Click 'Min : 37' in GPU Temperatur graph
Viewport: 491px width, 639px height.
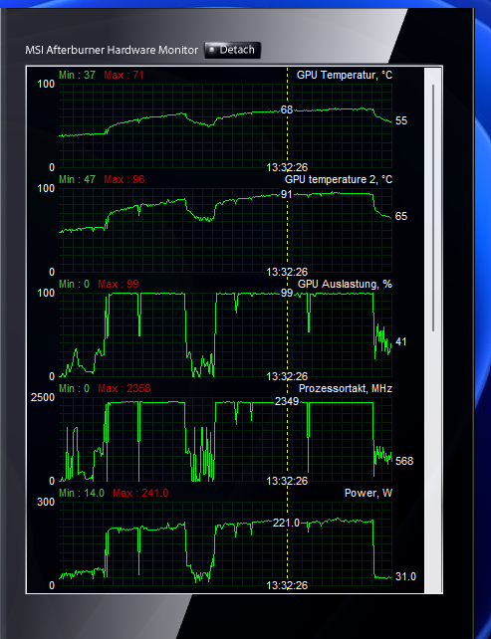point(77,75)
